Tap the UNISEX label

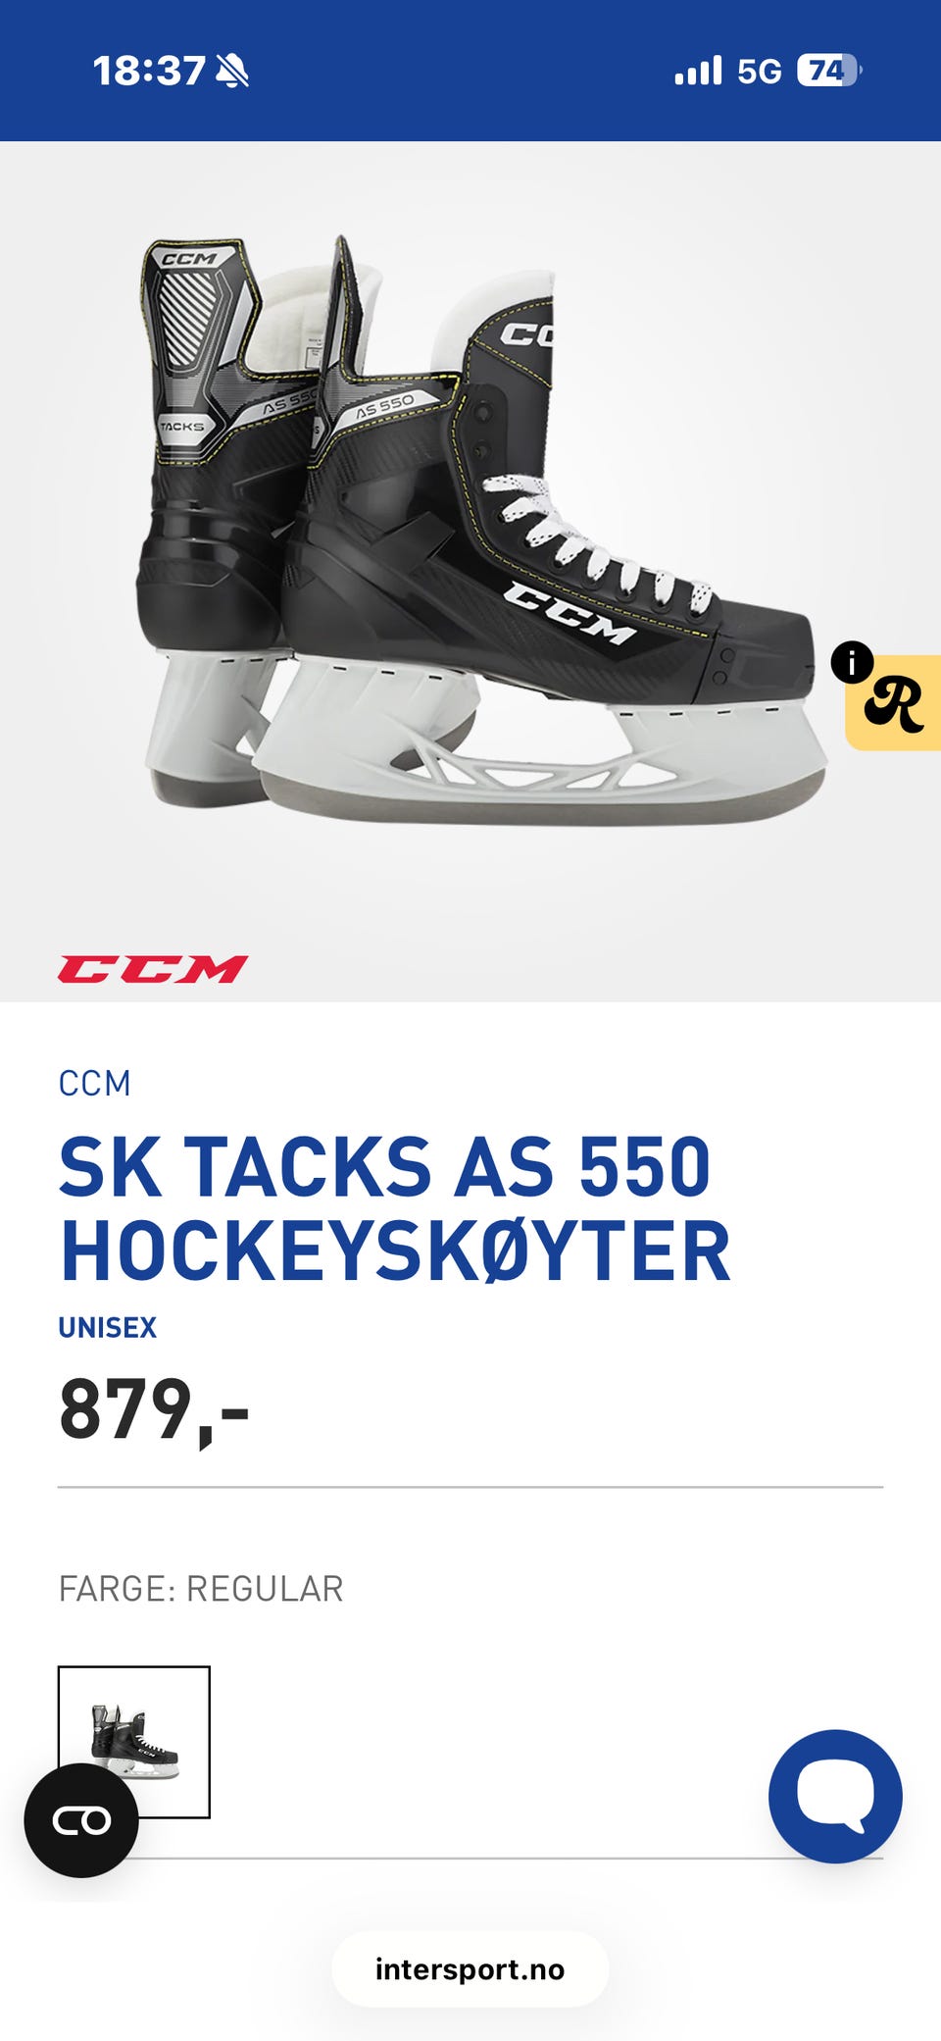pos(108,1327)
